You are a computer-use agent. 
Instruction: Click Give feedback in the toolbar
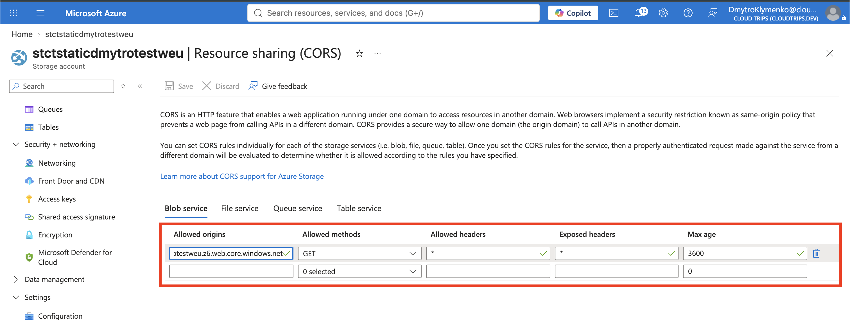point(278,86)
